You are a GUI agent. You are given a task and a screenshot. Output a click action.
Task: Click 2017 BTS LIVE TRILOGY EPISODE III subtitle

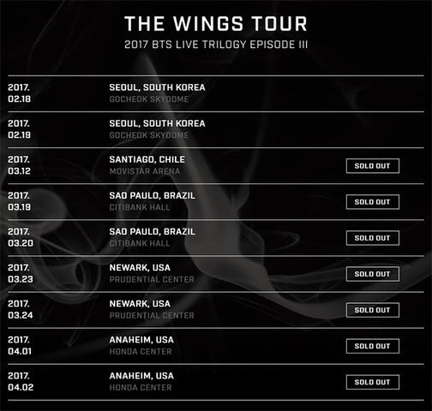pos(216,45)
